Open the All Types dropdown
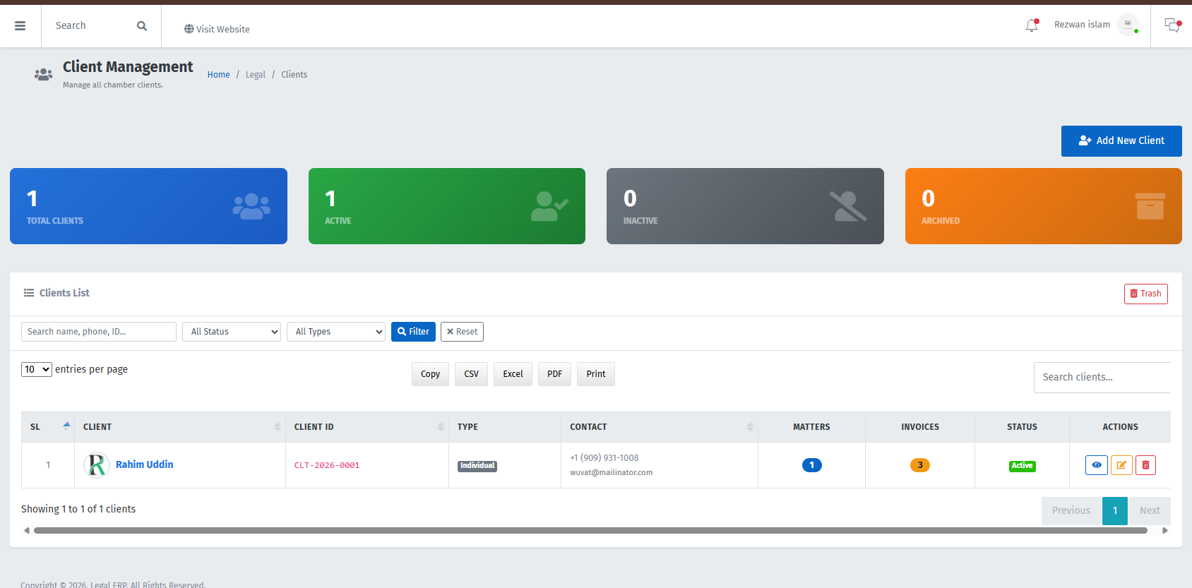1192x588 pixels. click(x=336, y=332)
